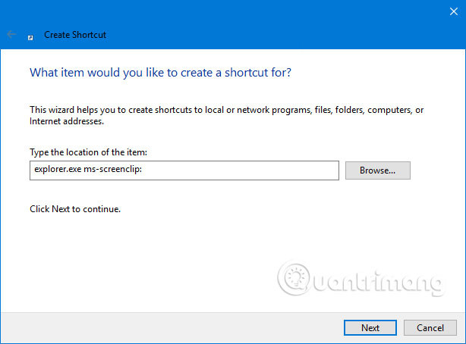The image size is (466, 344).
Task: Click the Next button
Action: pos(370,327)
